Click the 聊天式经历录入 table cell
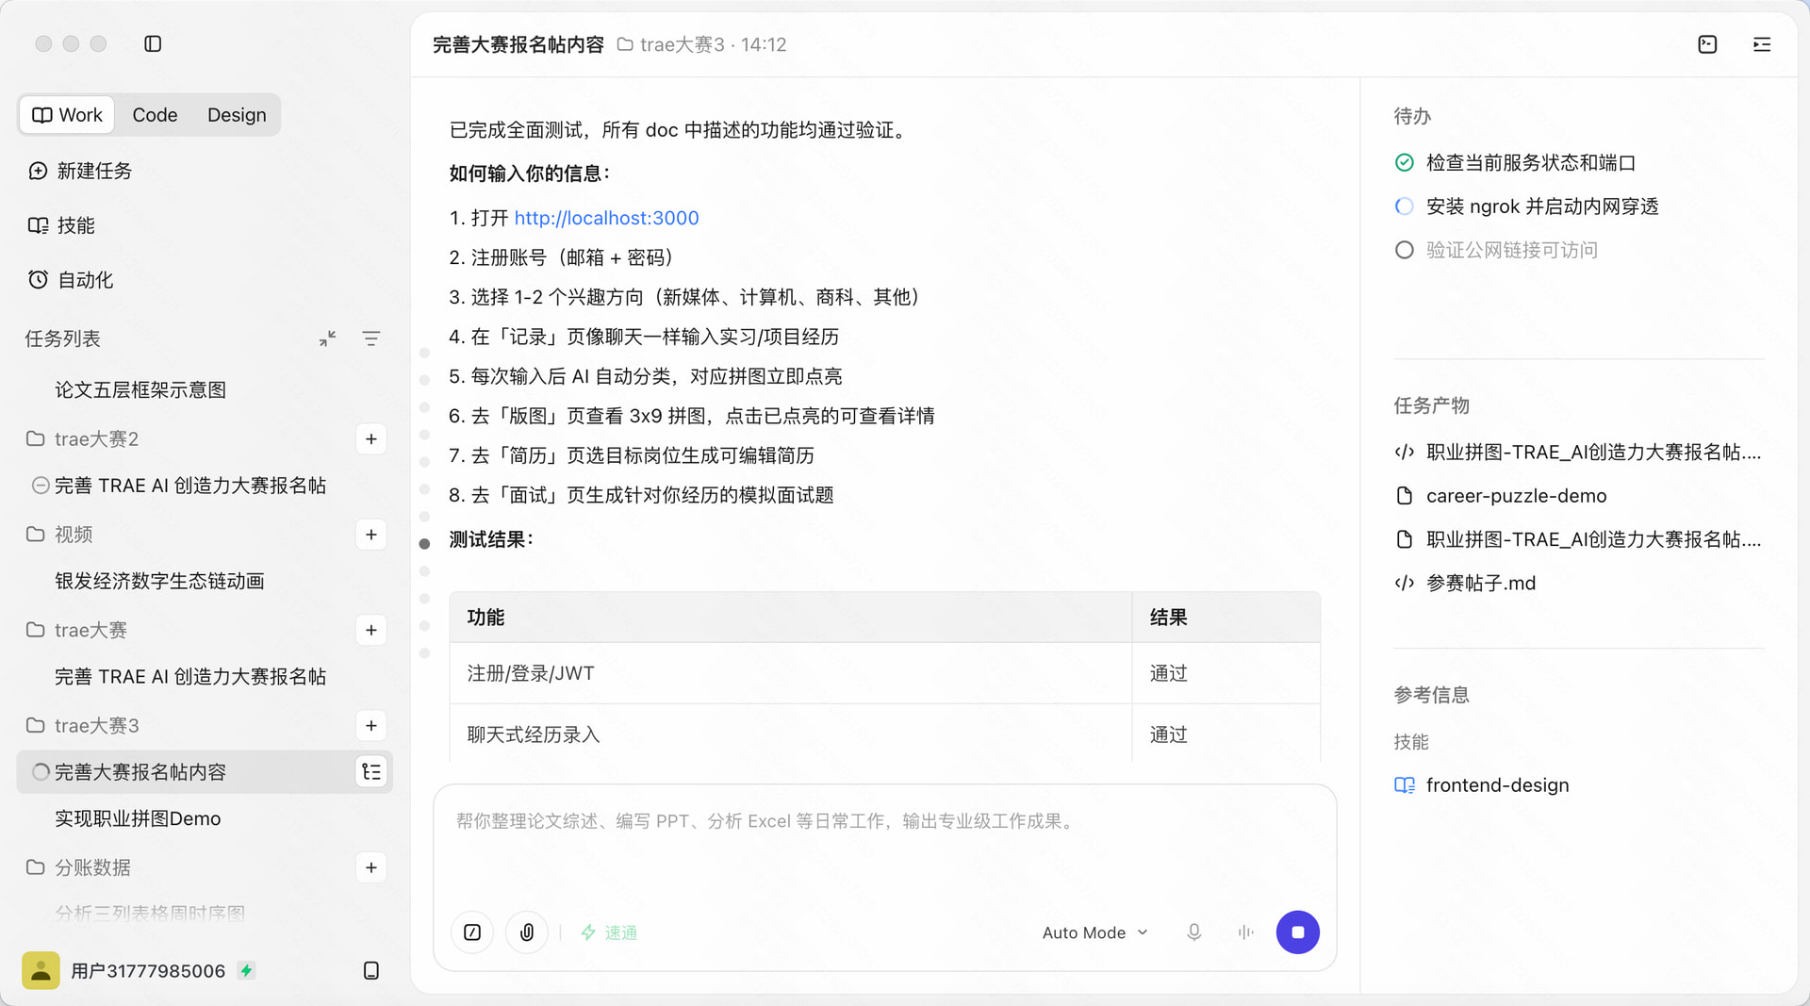 pyautogui.click(x=790, y=734)
